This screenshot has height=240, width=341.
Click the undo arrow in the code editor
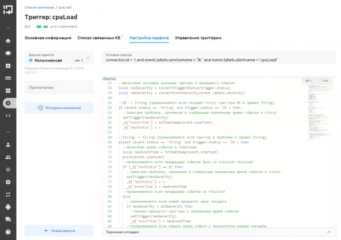click(x=309, y=81)
